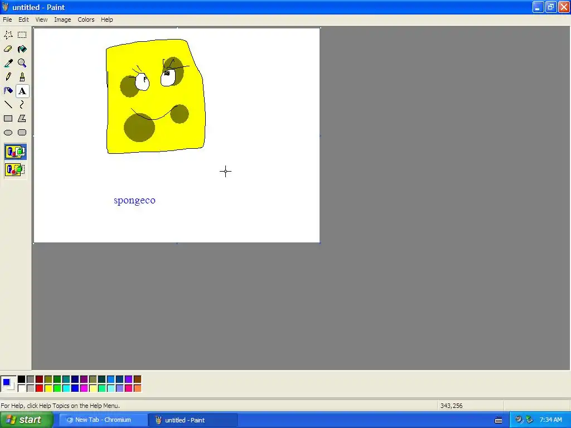571x428 pixels.
Task: Pick the white color swatch
Action: pos(22,388)
